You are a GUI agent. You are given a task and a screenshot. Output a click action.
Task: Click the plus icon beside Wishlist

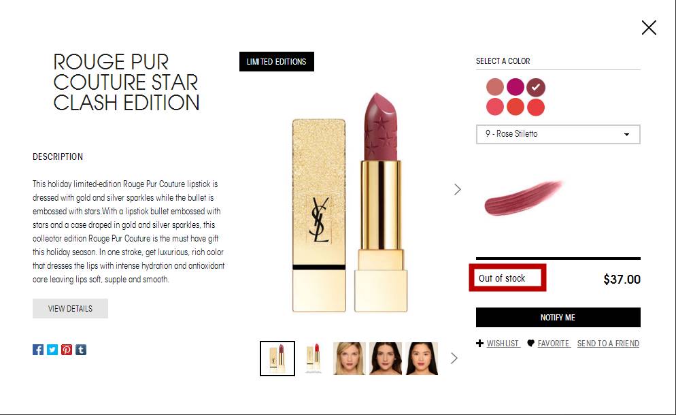click(480, 344)
